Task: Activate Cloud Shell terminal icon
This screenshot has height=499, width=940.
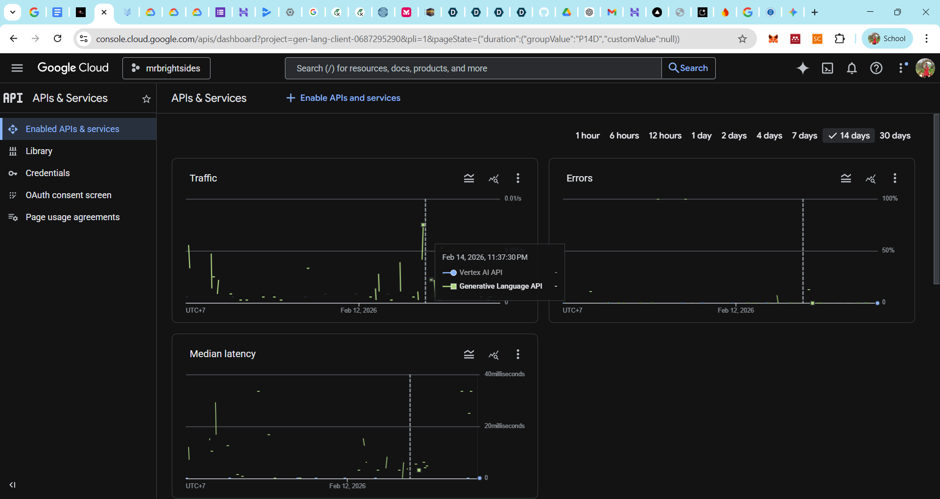Action: (x=827, y=68)
